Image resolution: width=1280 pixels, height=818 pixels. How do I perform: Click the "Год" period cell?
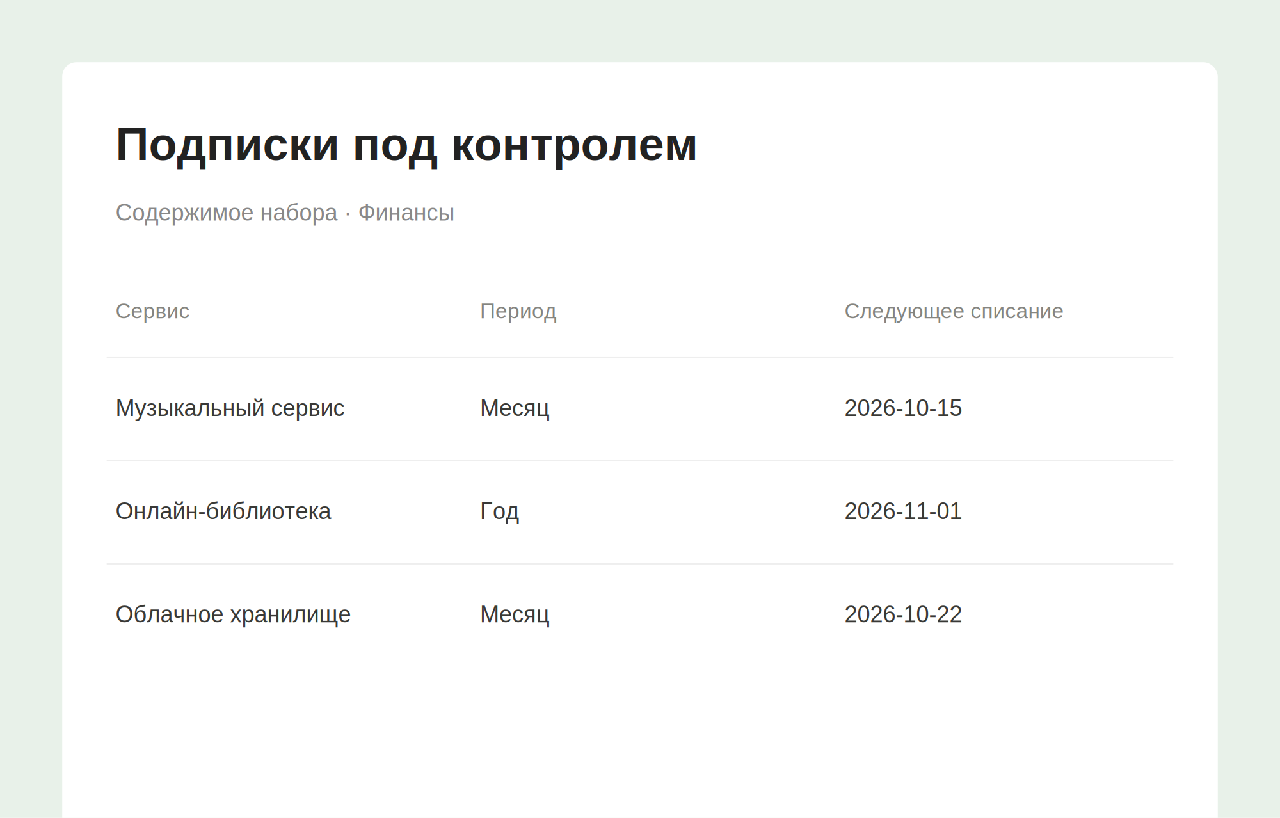coord(500,511)
